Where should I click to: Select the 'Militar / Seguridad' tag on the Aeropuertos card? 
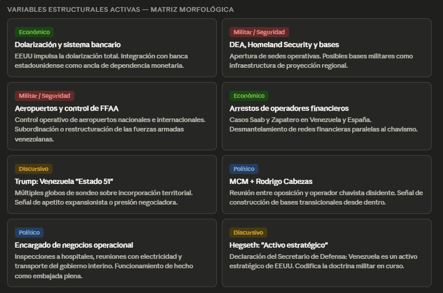pos(44,96)
